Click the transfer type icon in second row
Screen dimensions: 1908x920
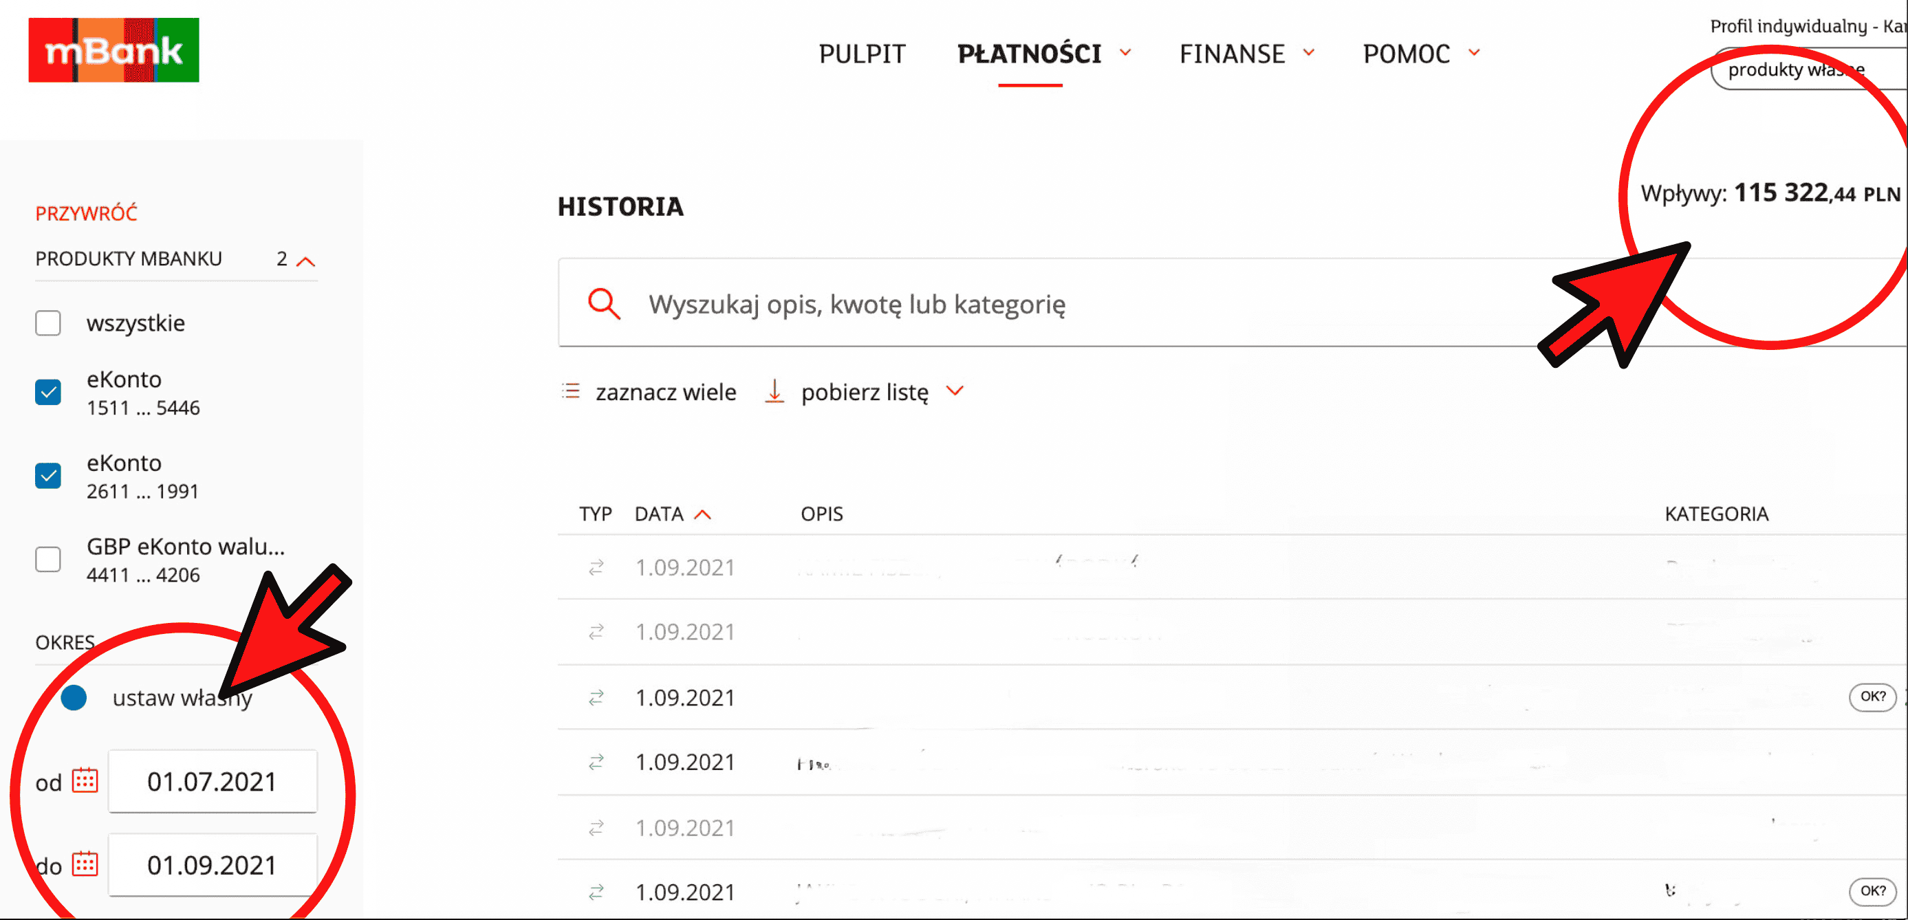point(596,631)
